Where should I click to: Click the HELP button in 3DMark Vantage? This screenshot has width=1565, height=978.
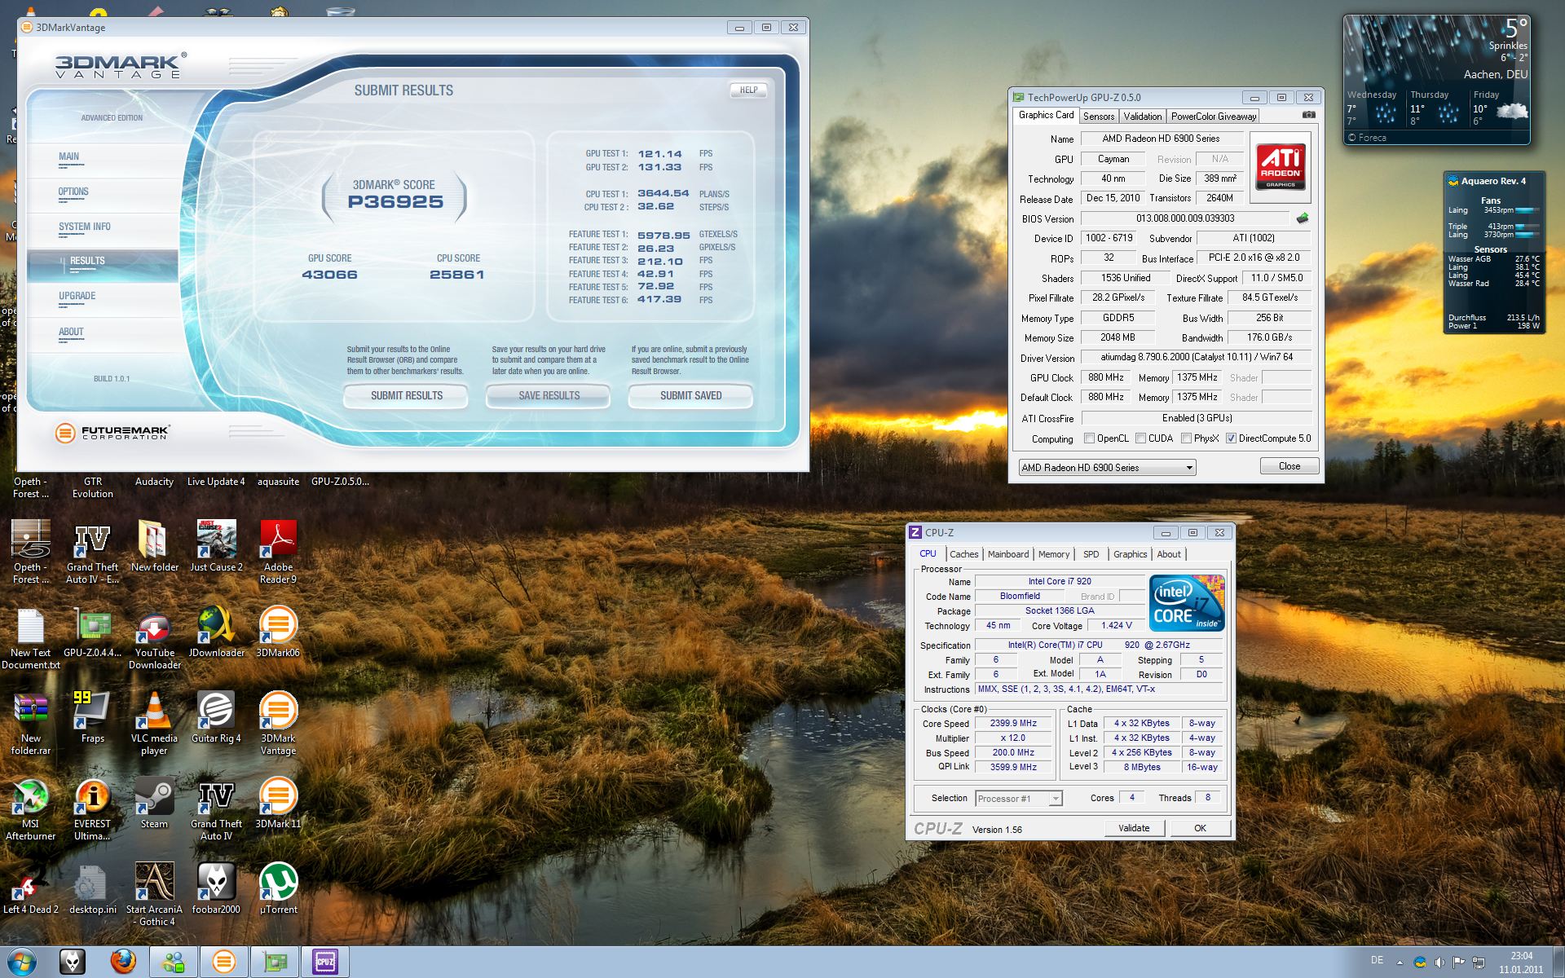748,90
